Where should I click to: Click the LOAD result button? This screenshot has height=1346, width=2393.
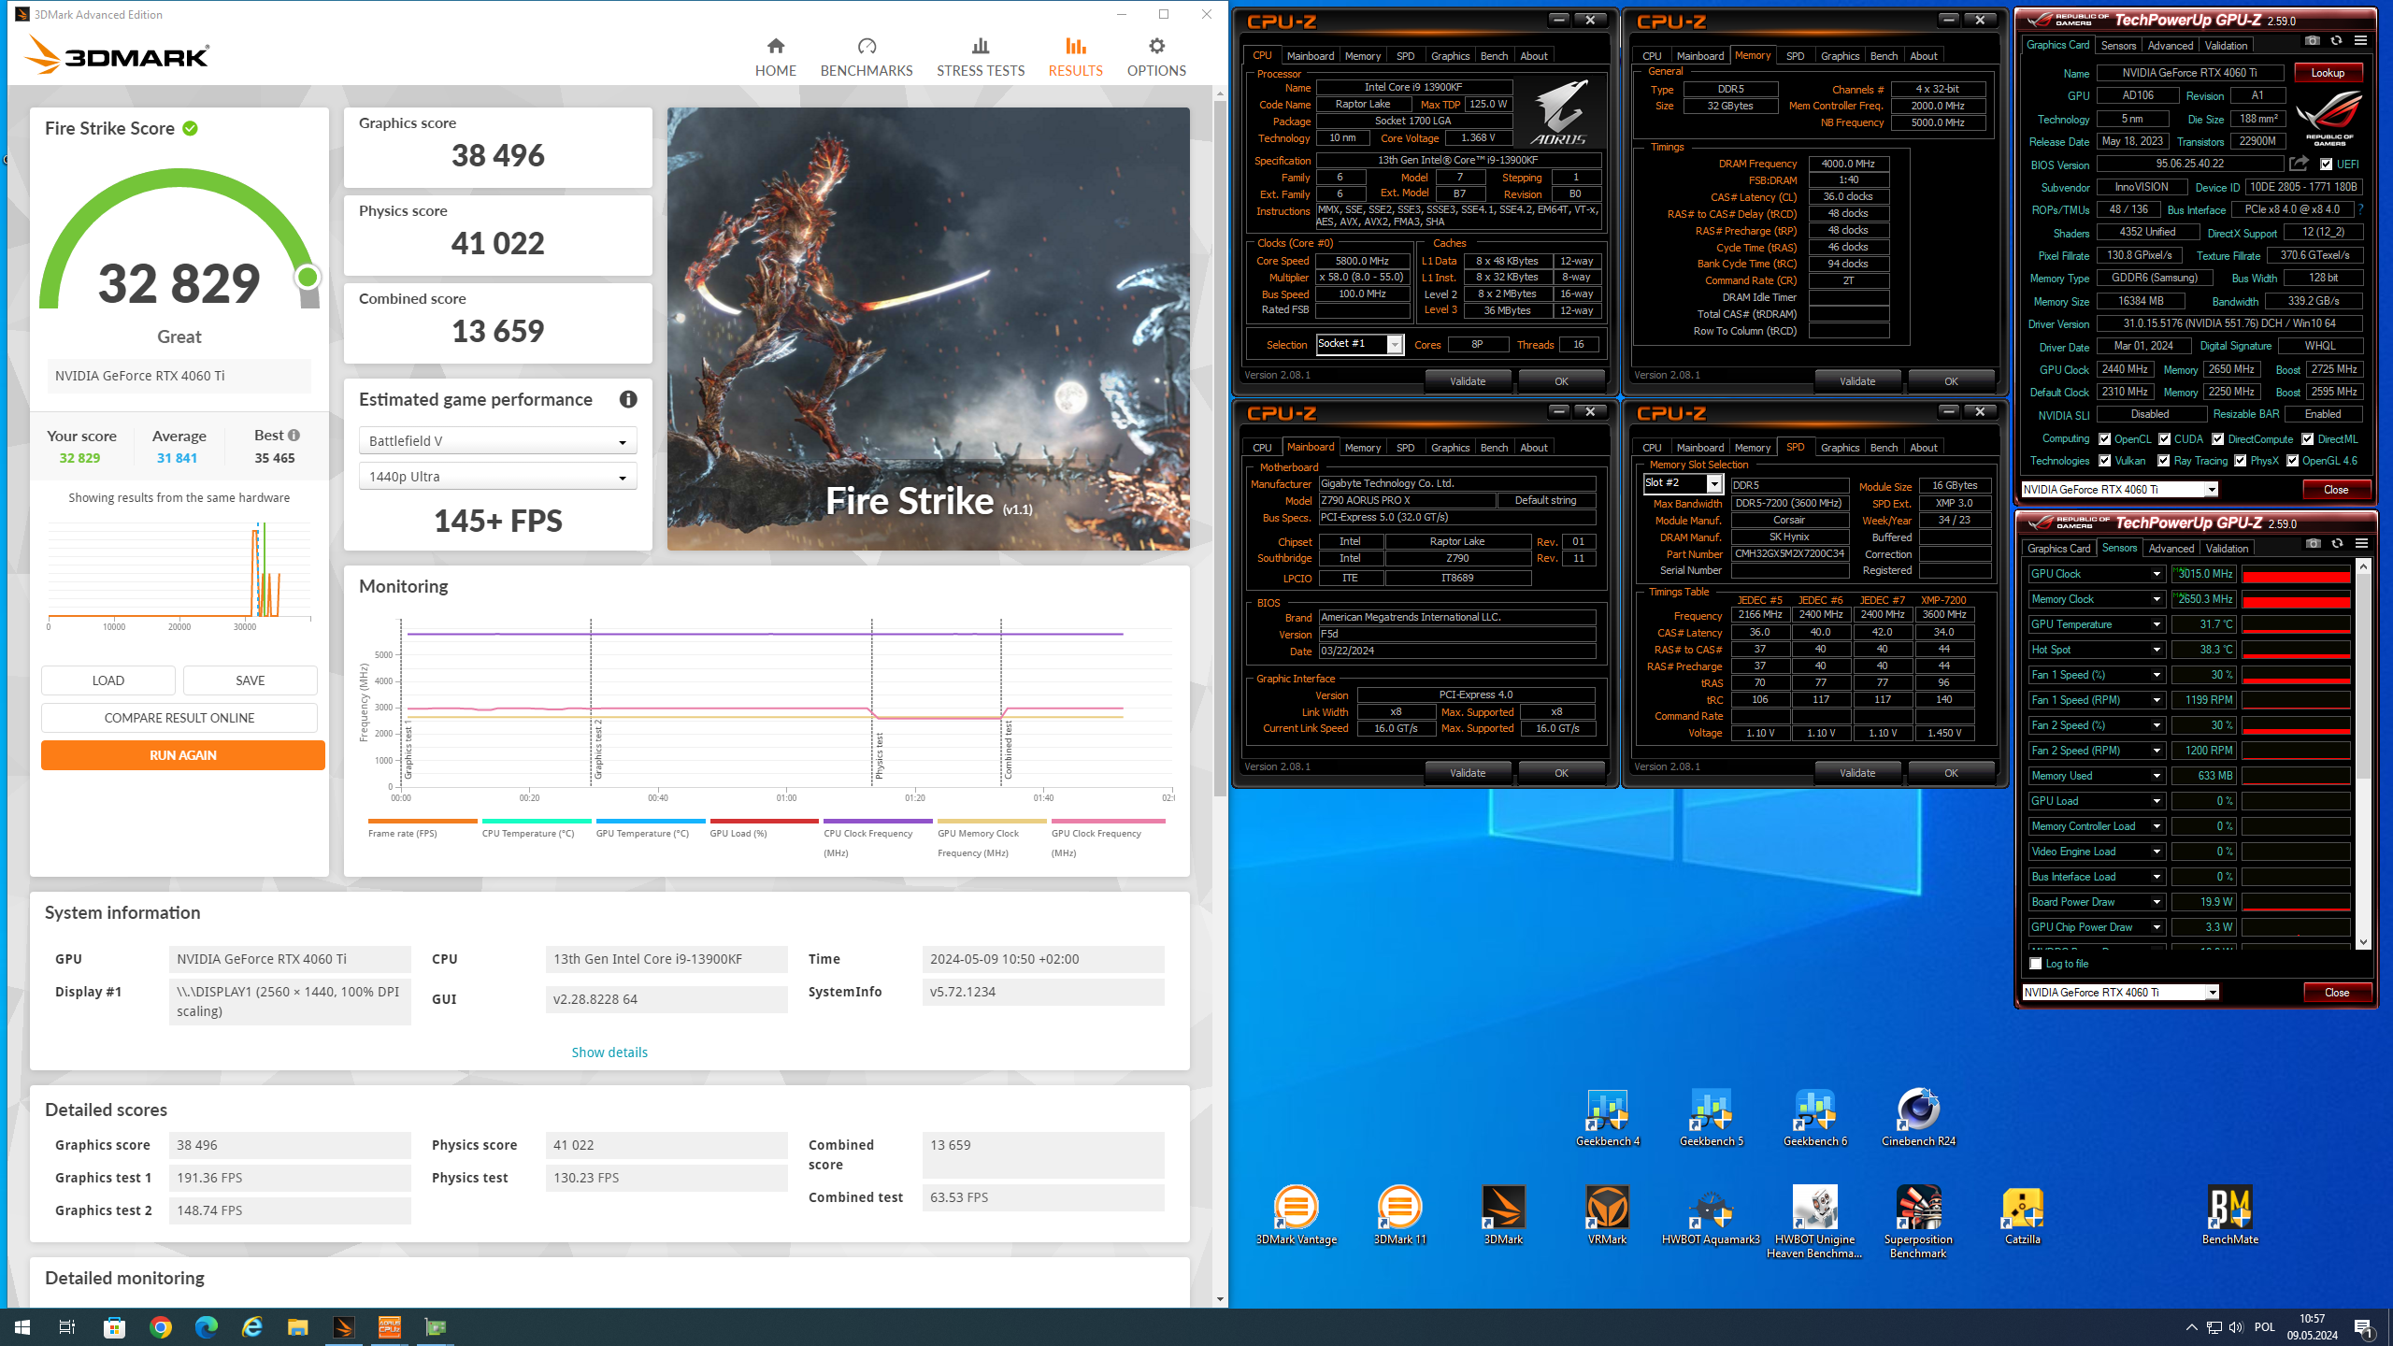pos(108,680)
